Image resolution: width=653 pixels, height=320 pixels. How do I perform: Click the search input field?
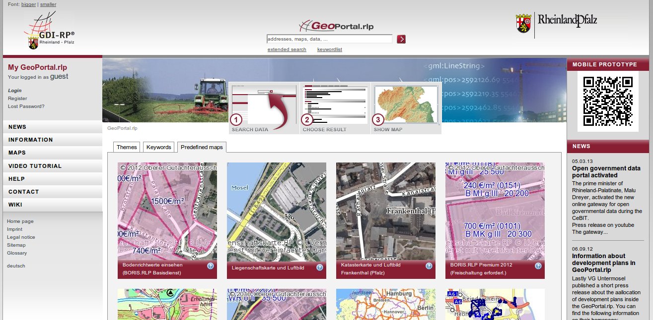[330, 39]
